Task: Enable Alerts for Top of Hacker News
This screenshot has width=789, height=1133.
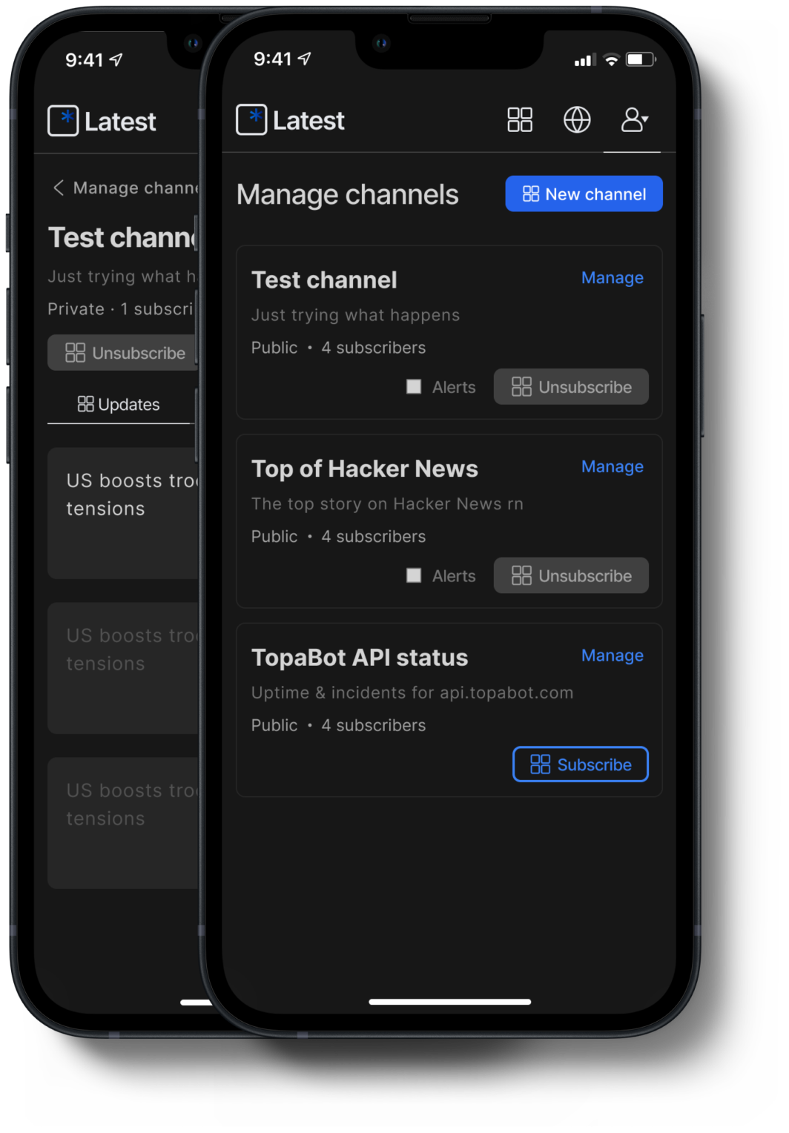Action: [414, 575]
